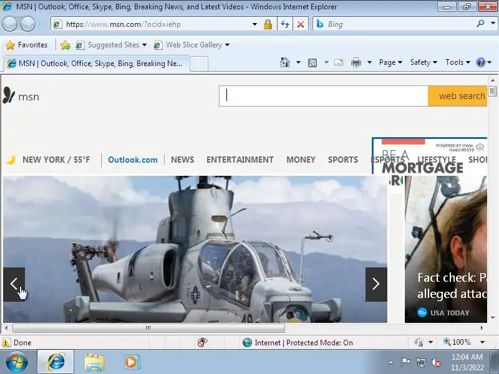Click the muted volume tray icon
The image size is (499, 374).
[x=435, y=362]
